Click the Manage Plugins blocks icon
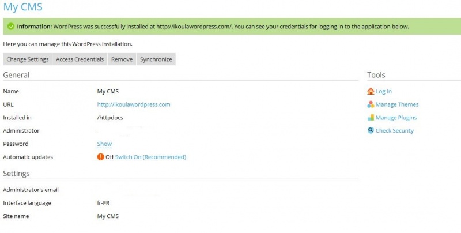Image resolution: width=461 pixels, height=233 pixels. pyautogui.click(x=371, y=118)
